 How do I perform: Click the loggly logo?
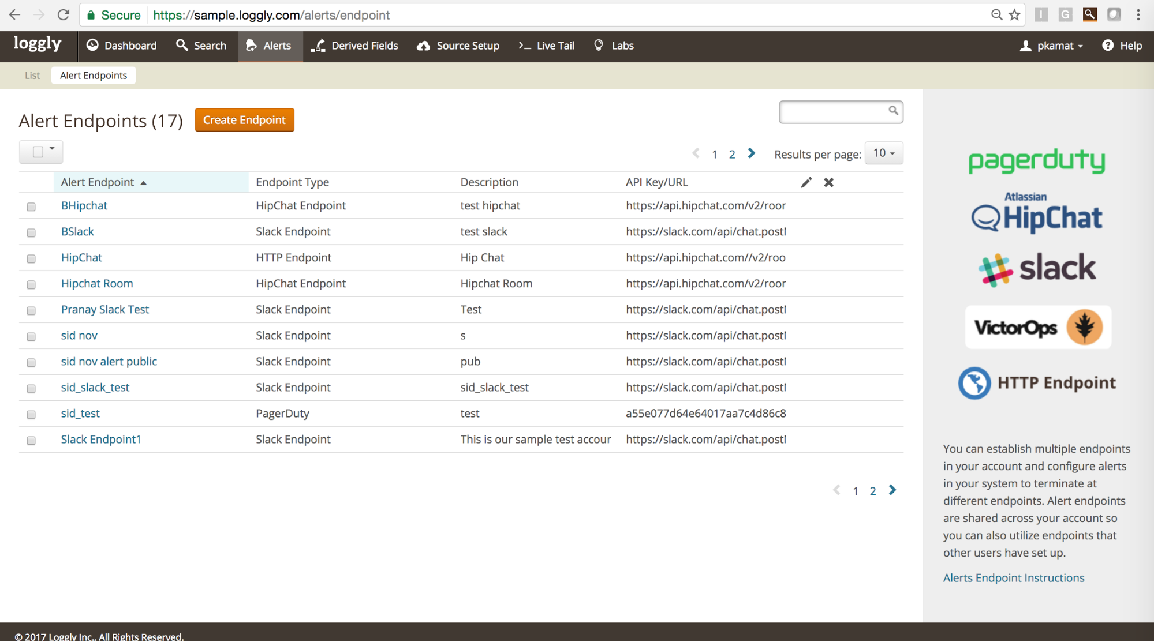point(38,44)
